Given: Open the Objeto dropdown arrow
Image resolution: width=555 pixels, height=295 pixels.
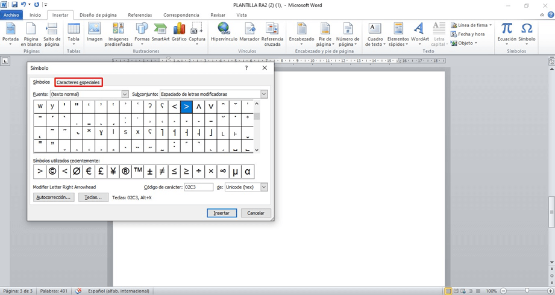Looking at the screenshot, I should pyautogui.click(x=475, y=43).
